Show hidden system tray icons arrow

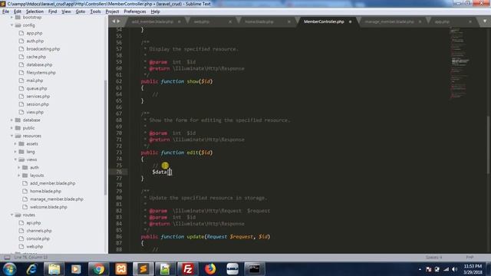click(420, 269)
